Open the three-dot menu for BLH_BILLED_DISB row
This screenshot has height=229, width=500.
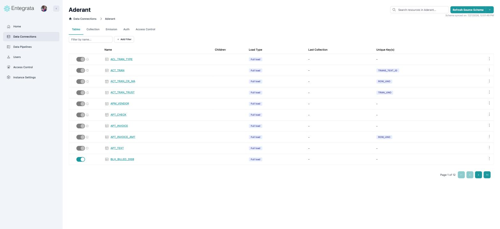489,159
